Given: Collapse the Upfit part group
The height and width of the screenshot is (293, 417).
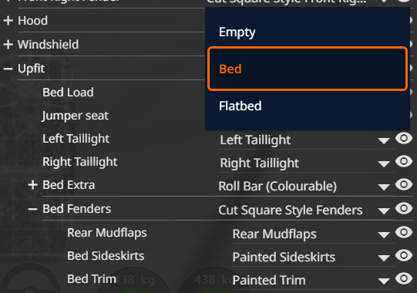Looking at the screenshot, I should click(8, 69).
